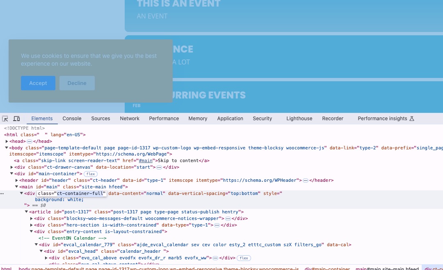443x270 pixels.
Task: Expand ellipsis in blocksy-woo-messages div
Action: tap(228, 219)
